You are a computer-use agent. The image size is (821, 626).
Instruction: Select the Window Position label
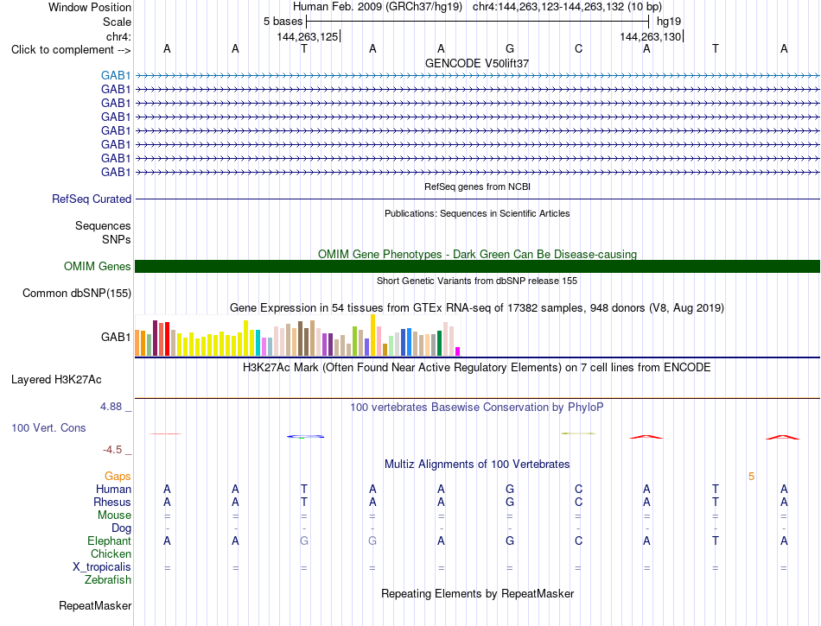(90, 7)
